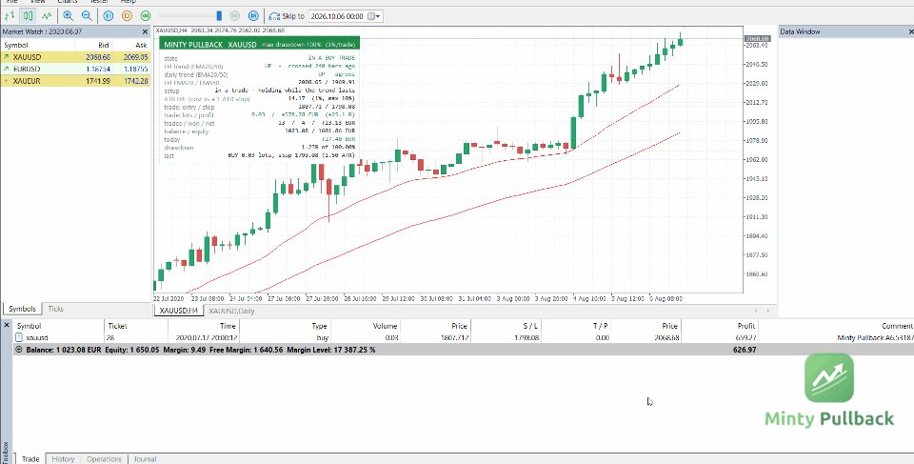Image resolution: width=914 pixels, height=464 pixels.
Task: Click the Data Window panel title
Action: 800,32
